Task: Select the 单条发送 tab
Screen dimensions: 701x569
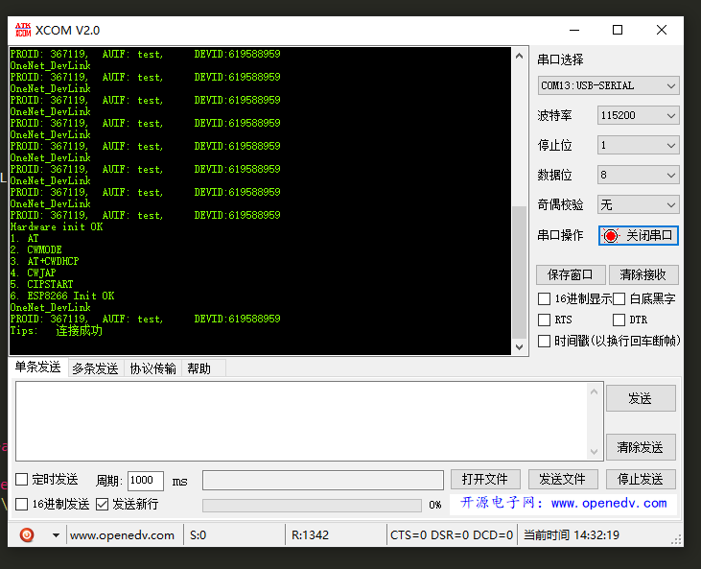Action: [38, 367]
